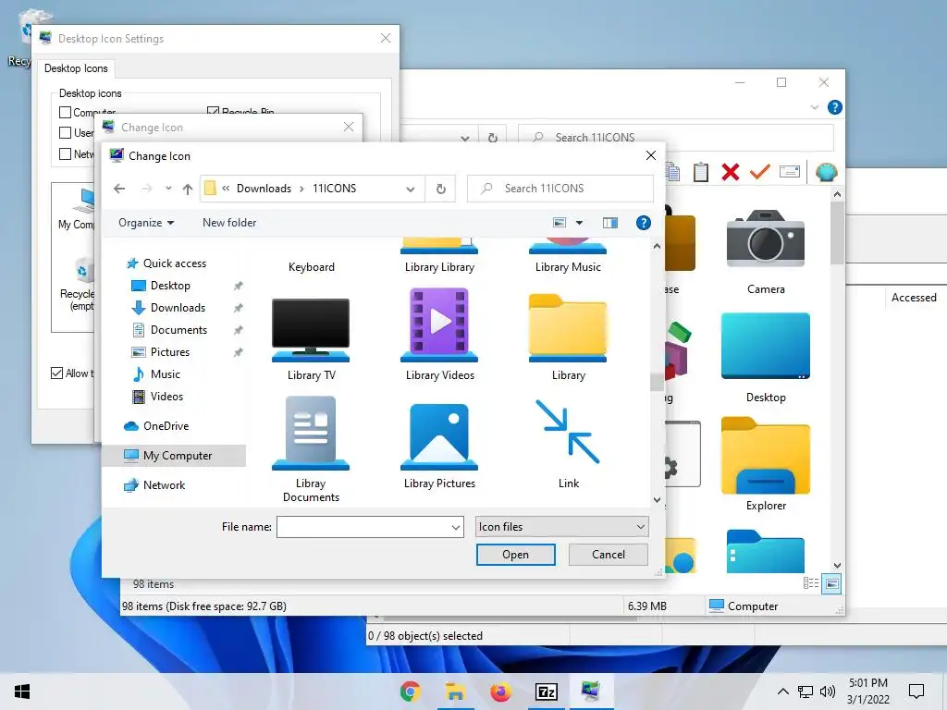947x710 pixels.
Task: Expand the ribbon chevron in background window
Action: click(814, 107)
